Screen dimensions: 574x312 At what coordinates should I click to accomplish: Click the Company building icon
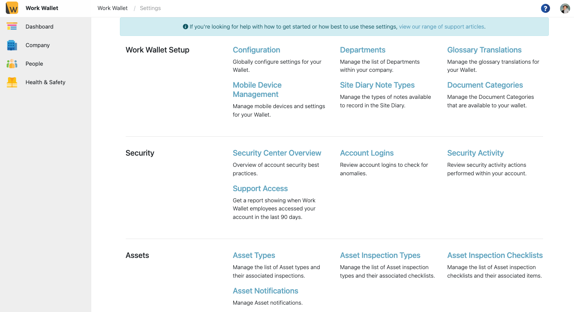point(12,45)
